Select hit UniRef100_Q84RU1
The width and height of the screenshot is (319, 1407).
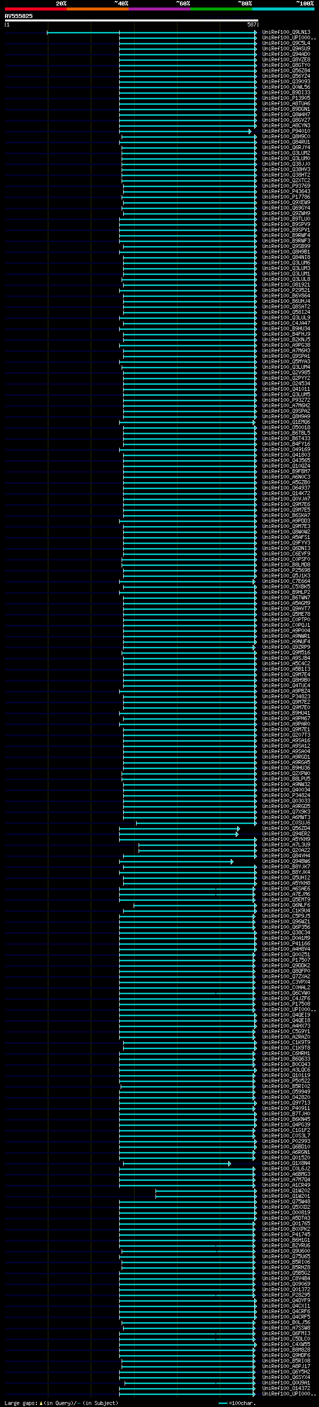[286, 142]
